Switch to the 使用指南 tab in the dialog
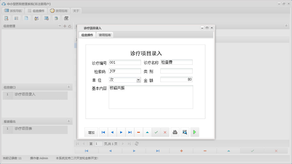 pos(105,35)
